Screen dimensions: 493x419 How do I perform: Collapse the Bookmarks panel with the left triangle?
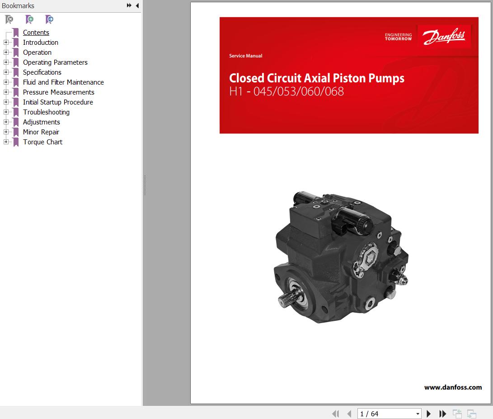[137, 5]
